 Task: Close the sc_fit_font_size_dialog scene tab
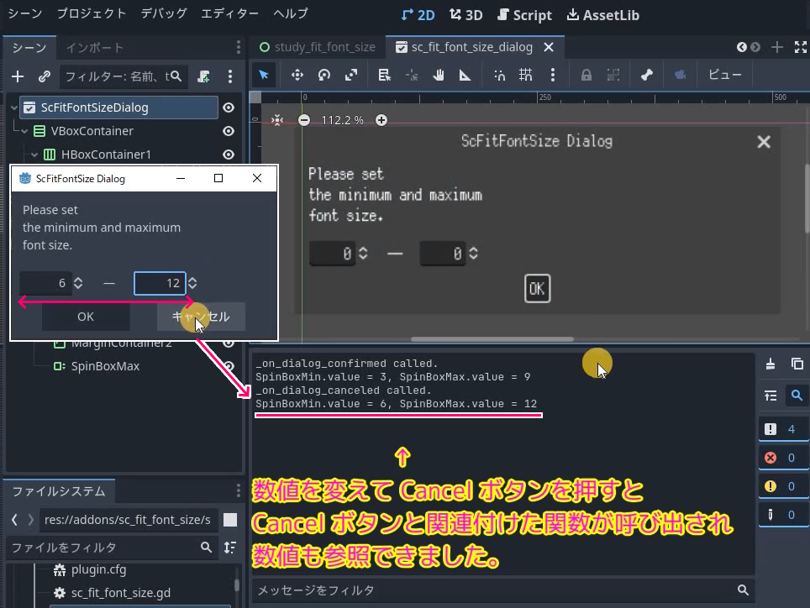tap(549, 47)
